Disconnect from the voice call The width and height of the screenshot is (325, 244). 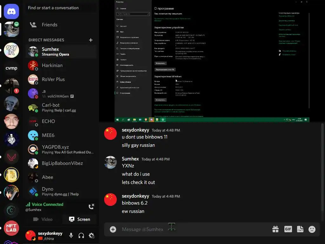pyautogui.click(x=91, y=207)
